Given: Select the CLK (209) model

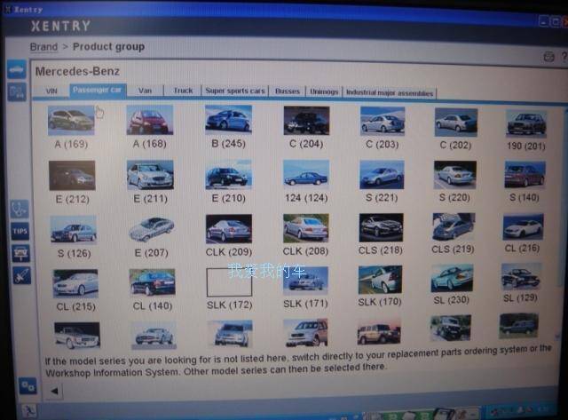Looking at the screenshot, I should [229, 229].
